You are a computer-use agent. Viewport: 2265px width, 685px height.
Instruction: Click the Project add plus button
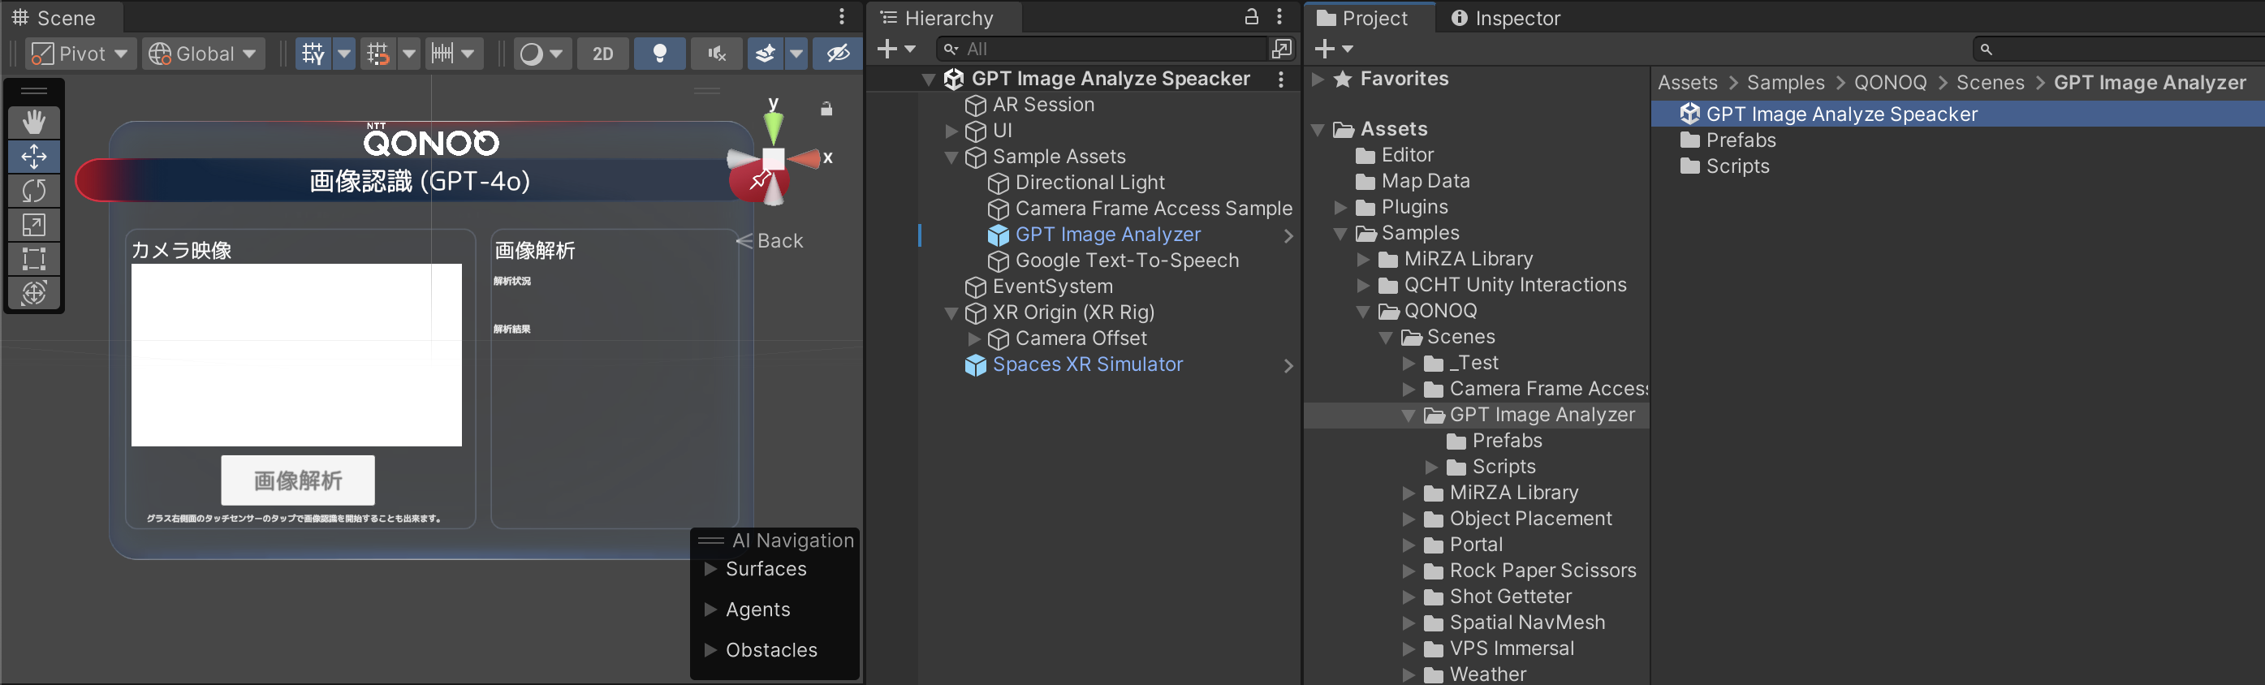(x=1325, y=50)
